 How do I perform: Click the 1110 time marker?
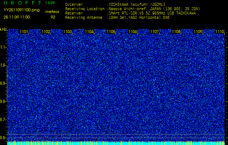pyautogui.click(x=220, y=32)
